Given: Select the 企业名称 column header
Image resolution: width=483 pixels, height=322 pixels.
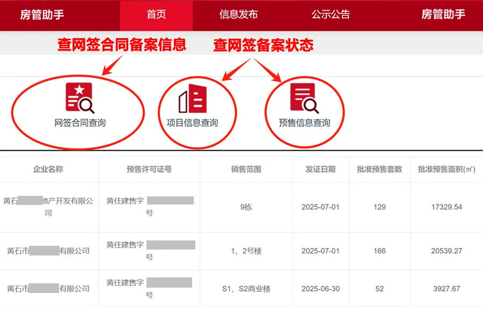Looking at the screenshot, I should click(48, 169).
